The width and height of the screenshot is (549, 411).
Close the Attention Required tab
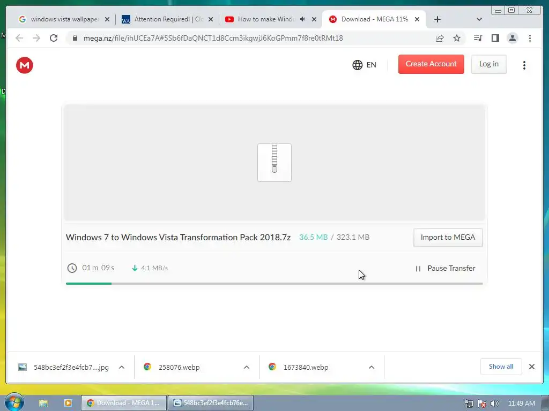tap(211, 19)
